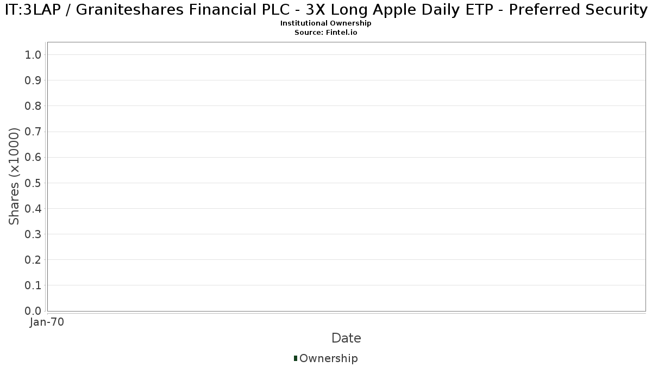
Task: Click the 1.0 y-axis tick label
Action: click(x=33, y=54)
